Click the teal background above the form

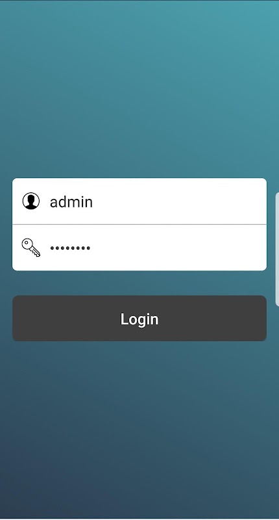tap(139, 86)
